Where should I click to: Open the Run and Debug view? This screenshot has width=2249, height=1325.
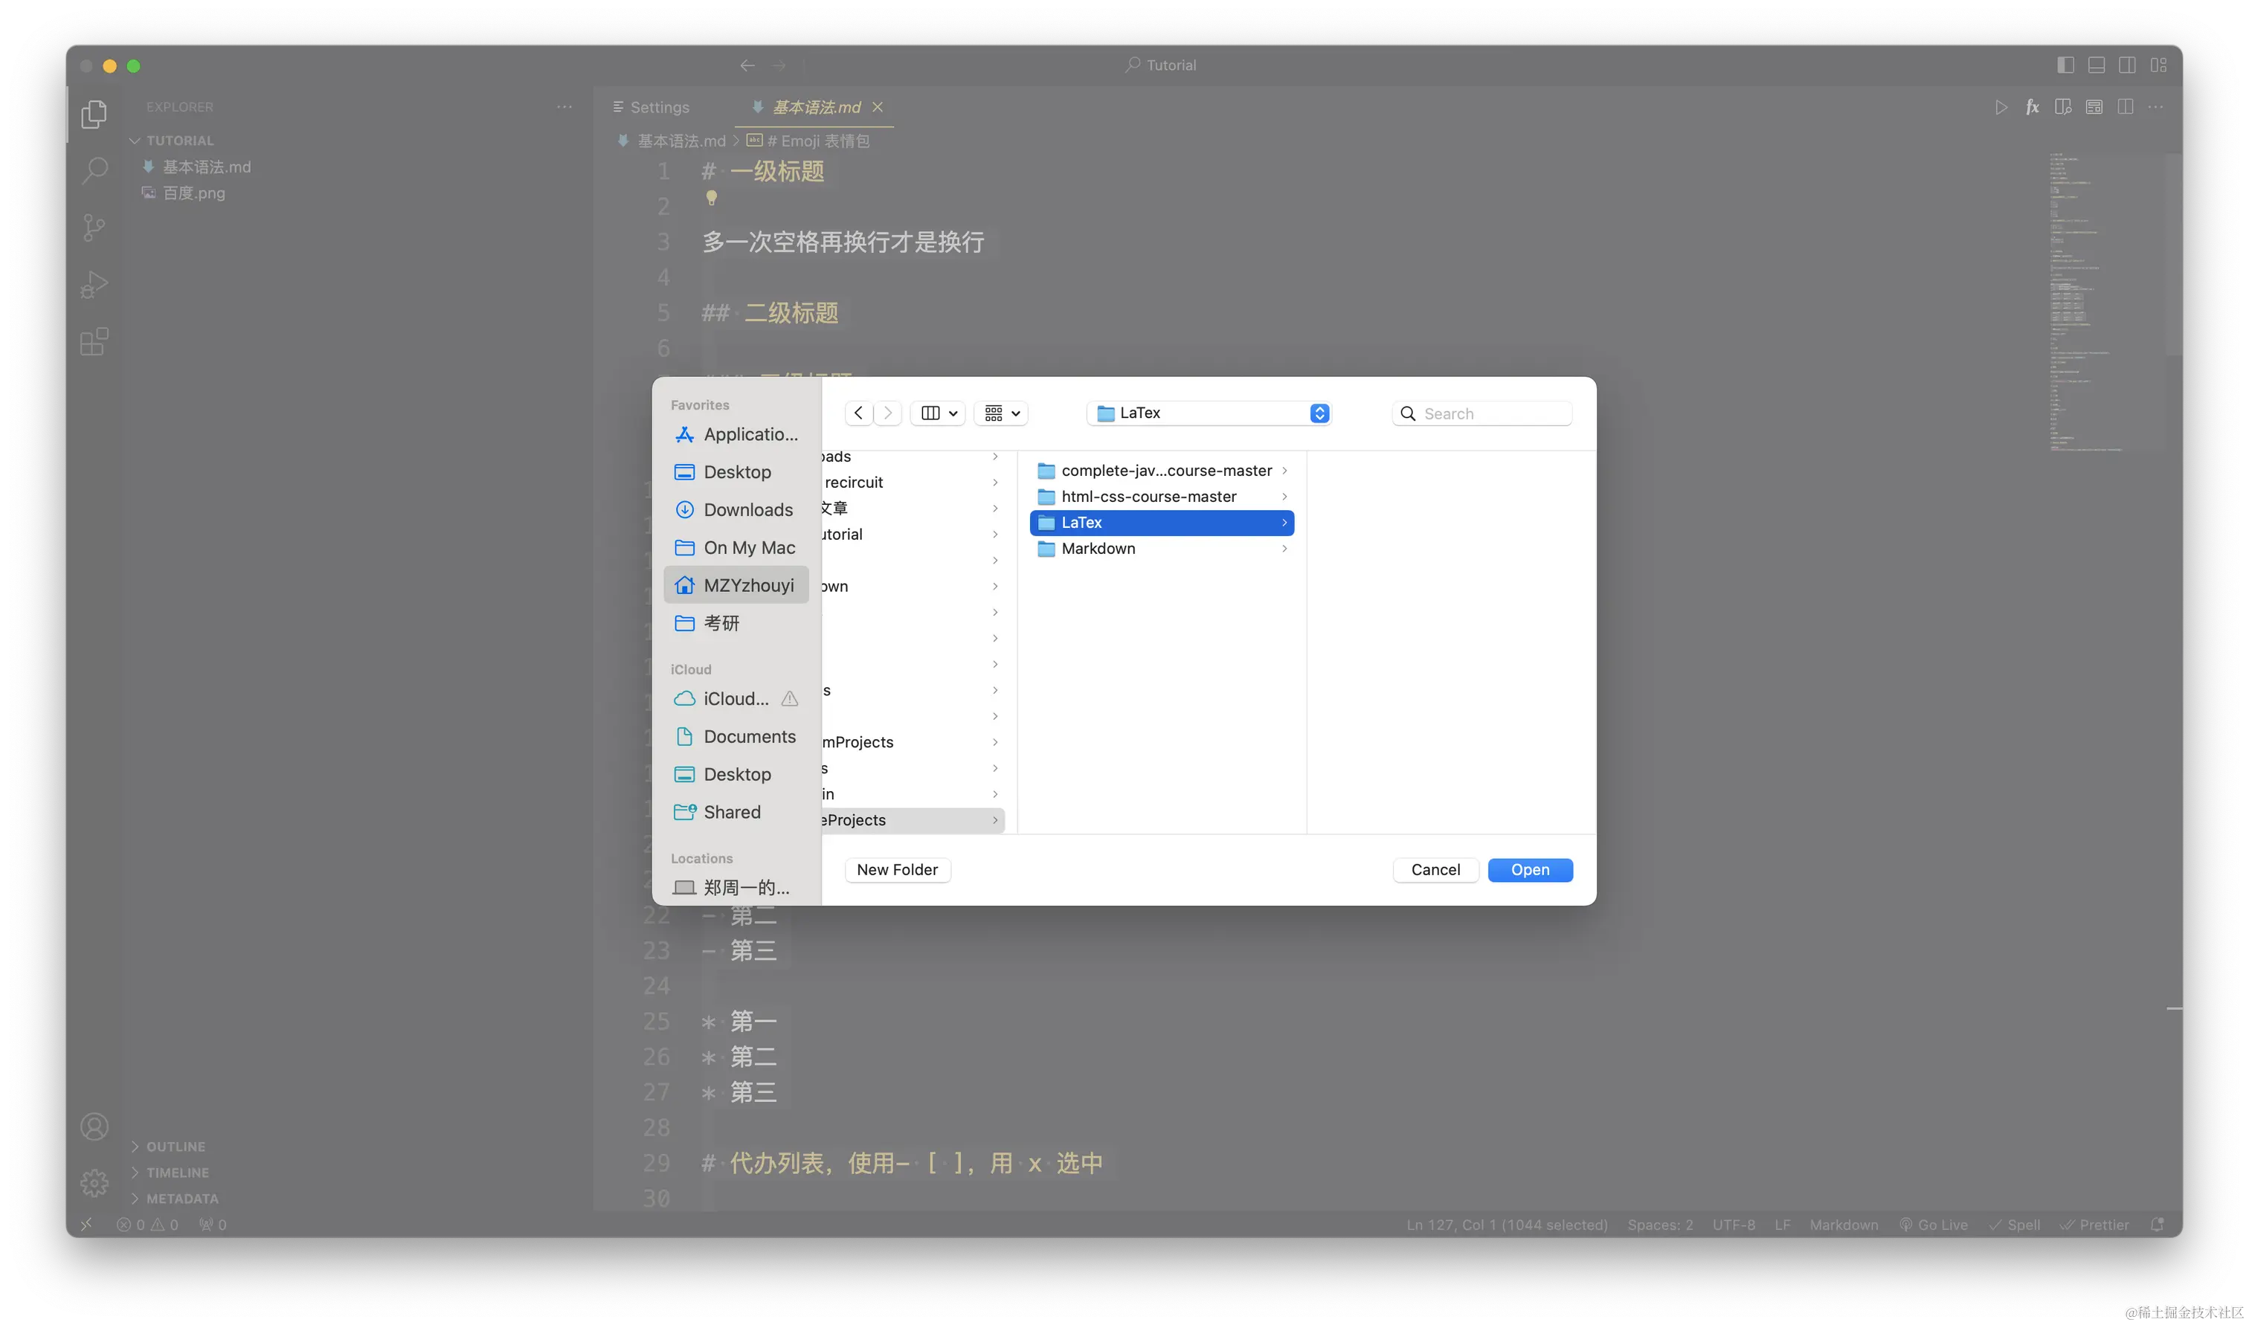[x=94, y=285]
